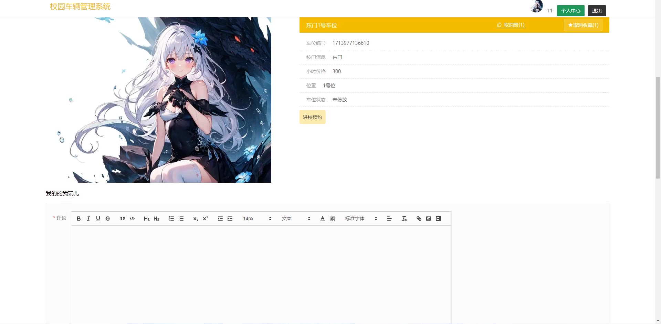Open the 文本 paragraph style dropdown
The image size is (661, 324).
[296, 219]
